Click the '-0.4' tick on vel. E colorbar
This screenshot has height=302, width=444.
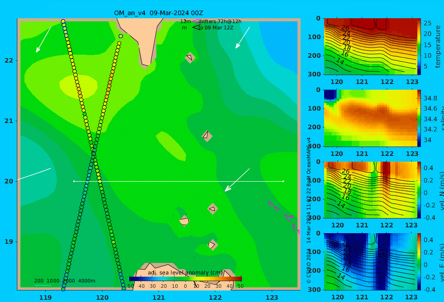(430, 290)
